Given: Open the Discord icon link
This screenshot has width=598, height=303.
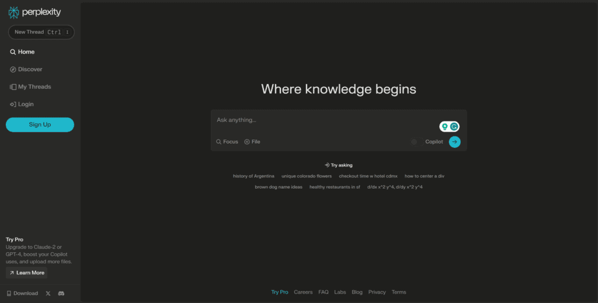Looking at the screenshot, I should click(61, 293).
